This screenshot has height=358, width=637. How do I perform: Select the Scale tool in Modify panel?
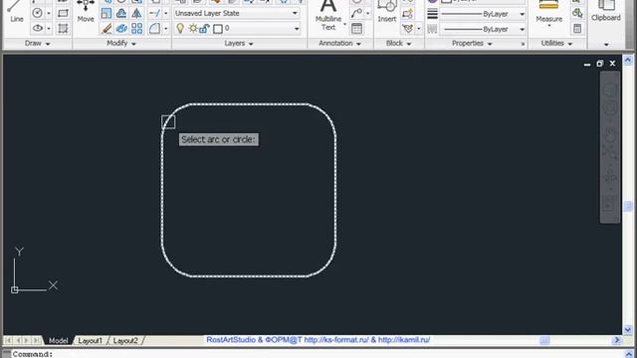(x=106, y=13)
